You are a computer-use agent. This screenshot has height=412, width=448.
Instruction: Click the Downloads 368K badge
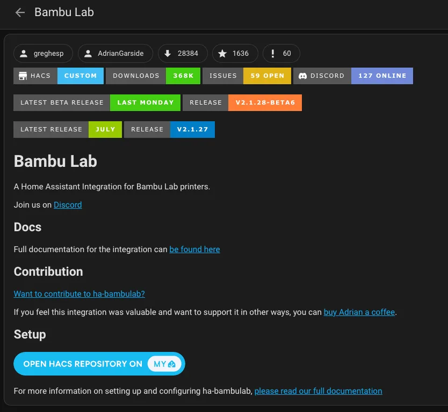153,76
